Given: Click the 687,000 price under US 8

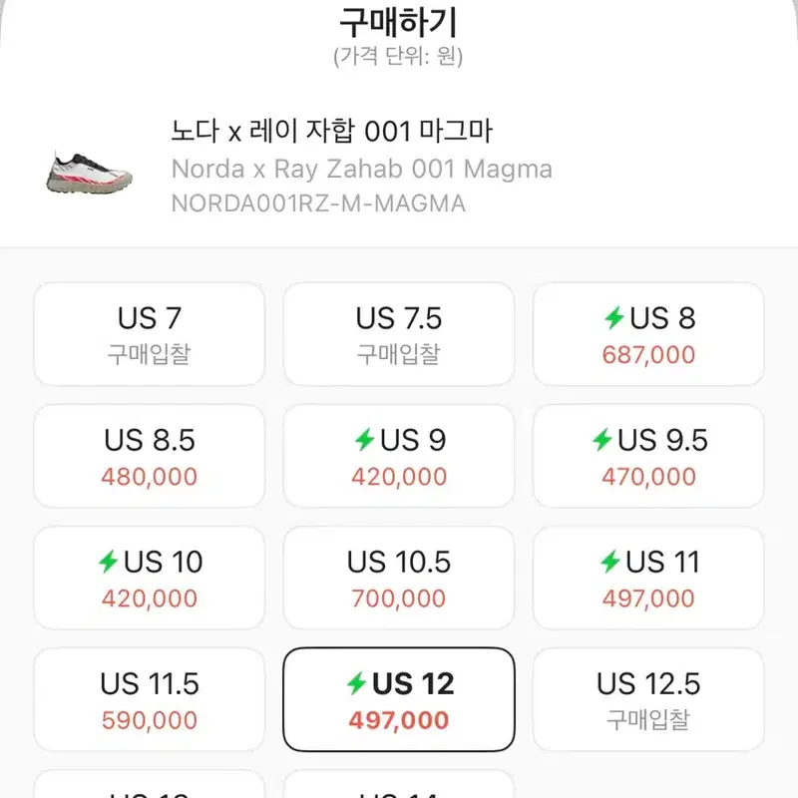Looking at the screenshot, I should point(648,355).
